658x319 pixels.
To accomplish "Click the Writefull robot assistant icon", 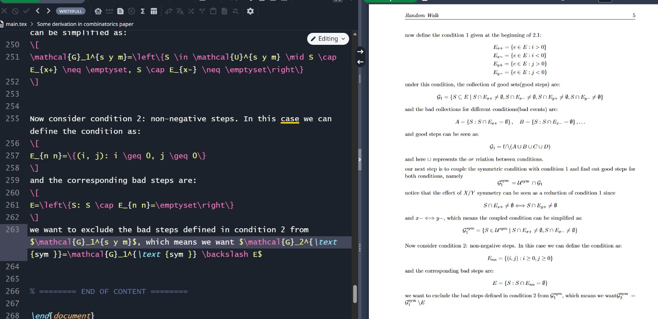I will click(98, 11).
